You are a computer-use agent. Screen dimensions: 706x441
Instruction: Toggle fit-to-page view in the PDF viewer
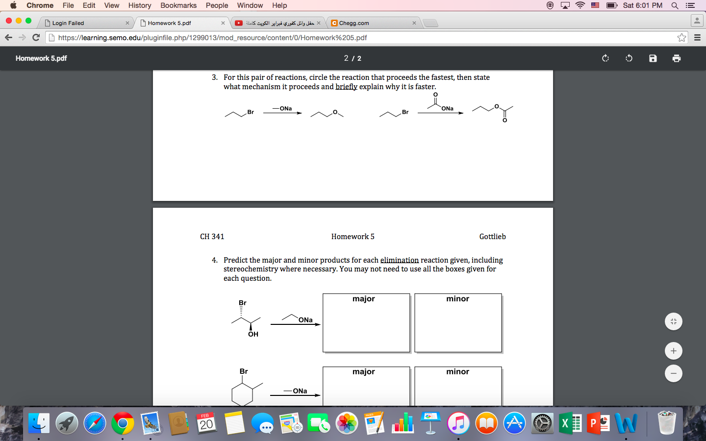673,321
